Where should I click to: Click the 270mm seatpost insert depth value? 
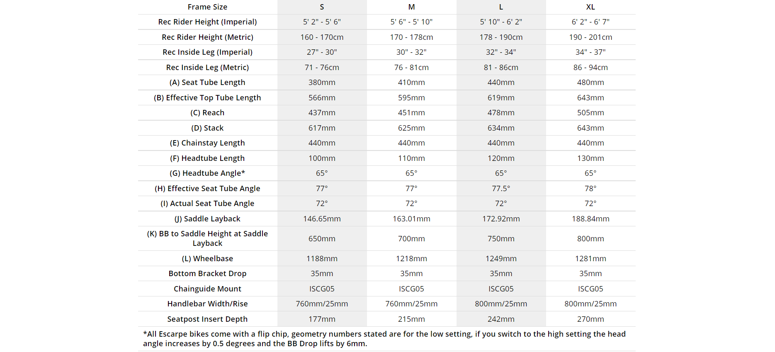(590, 319)
